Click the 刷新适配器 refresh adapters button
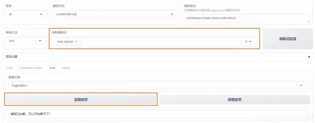 pos(288,39)
